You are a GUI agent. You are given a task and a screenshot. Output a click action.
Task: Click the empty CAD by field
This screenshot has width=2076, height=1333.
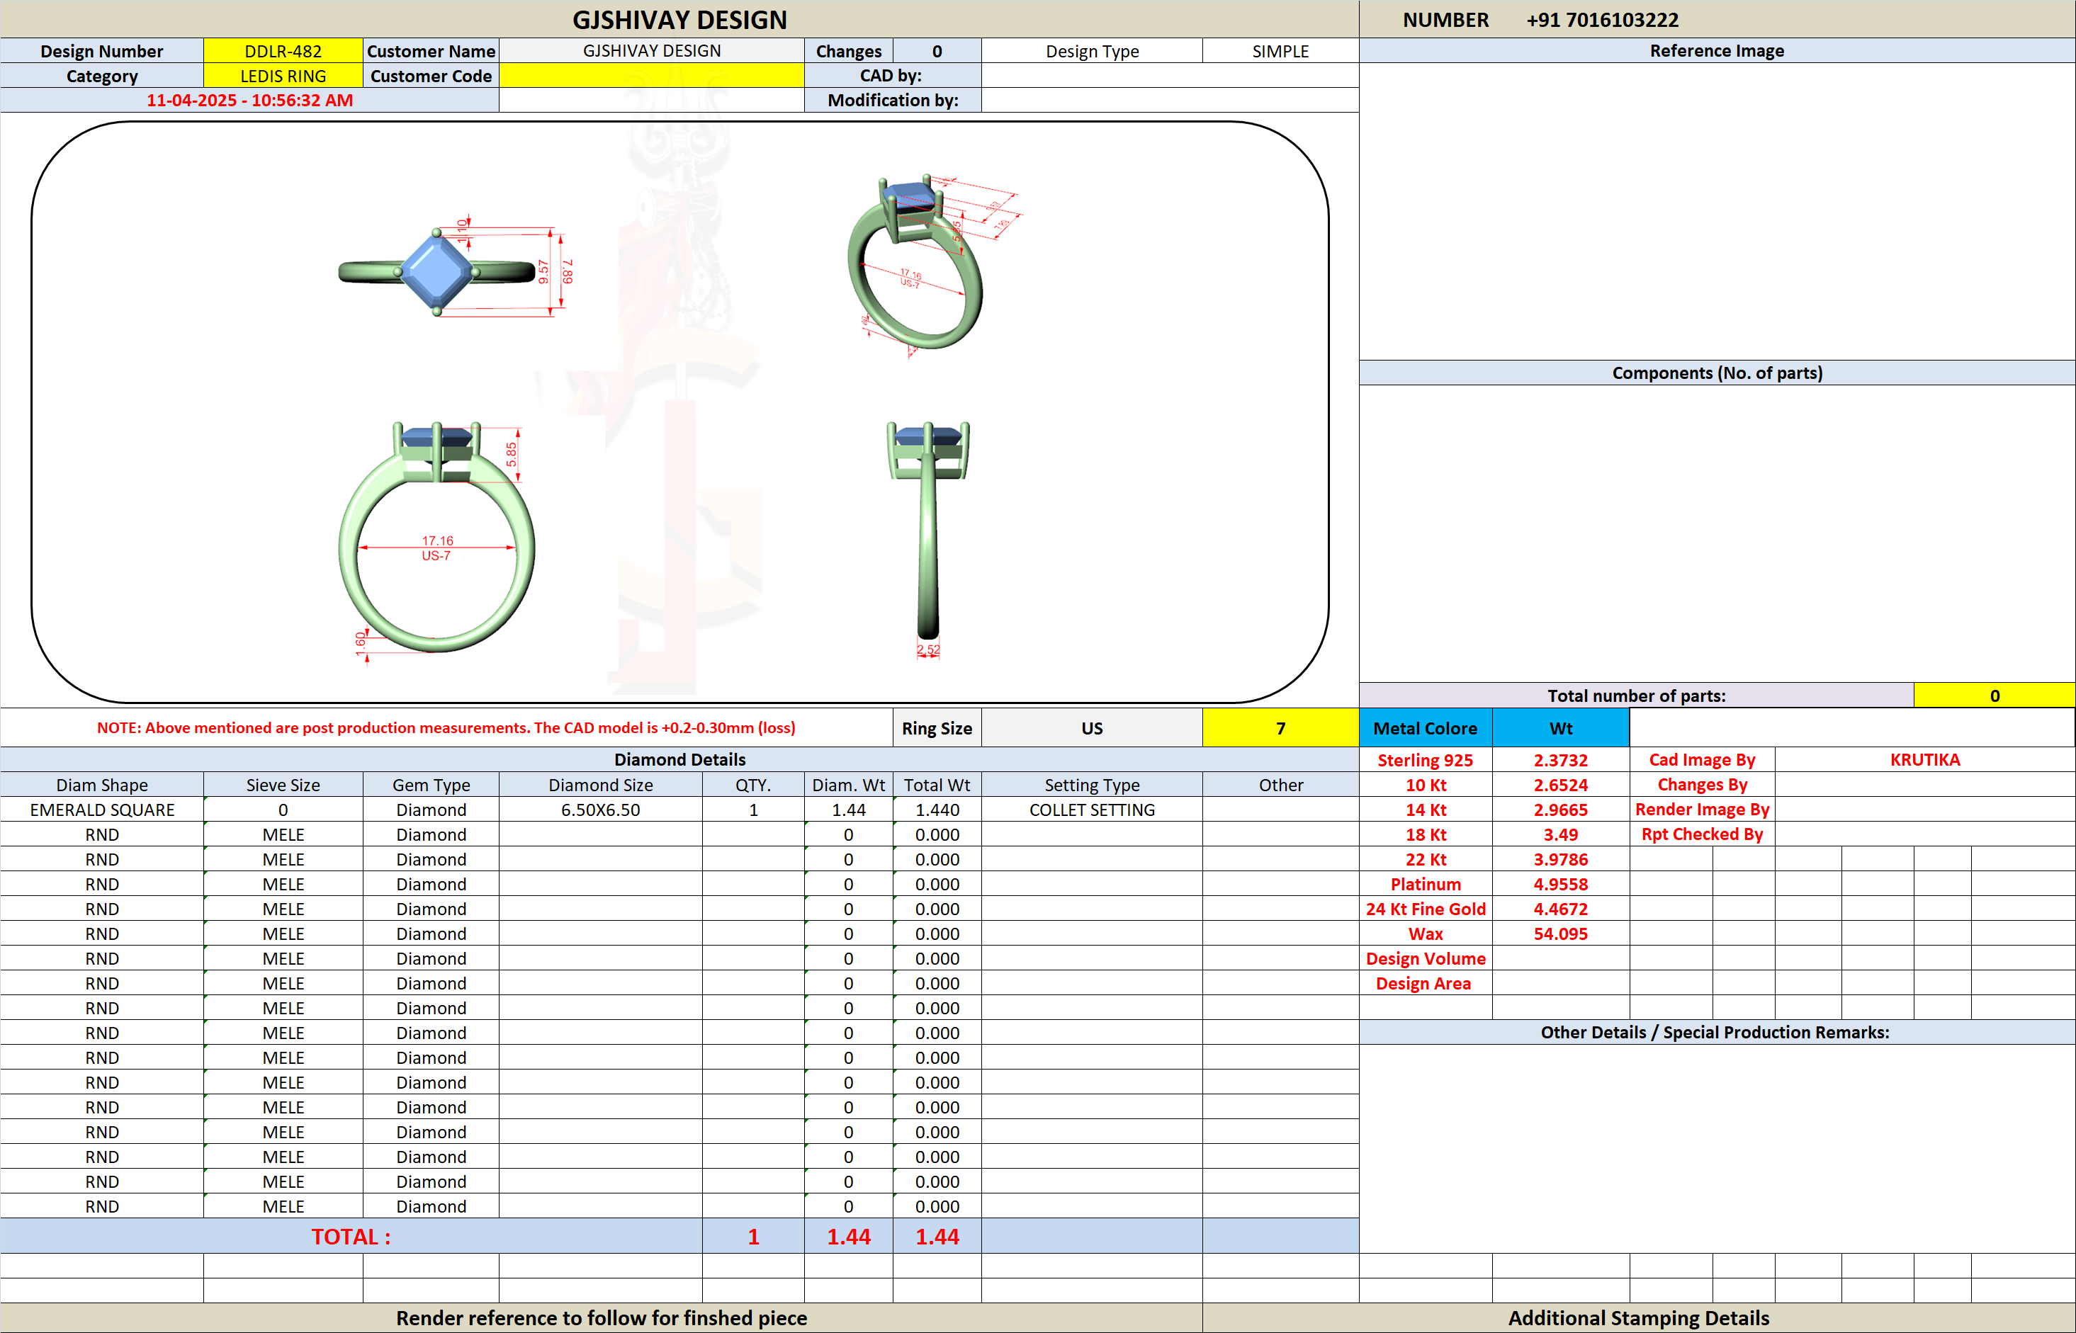(1170, 76)
